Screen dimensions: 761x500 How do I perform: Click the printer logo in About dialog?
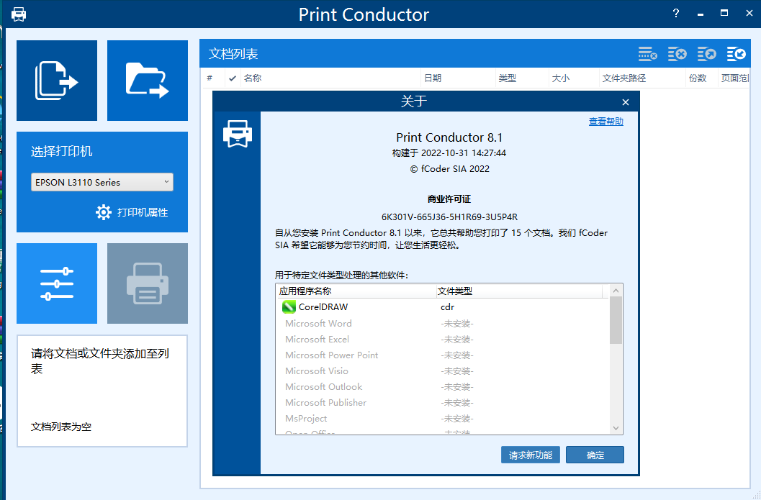238,133
